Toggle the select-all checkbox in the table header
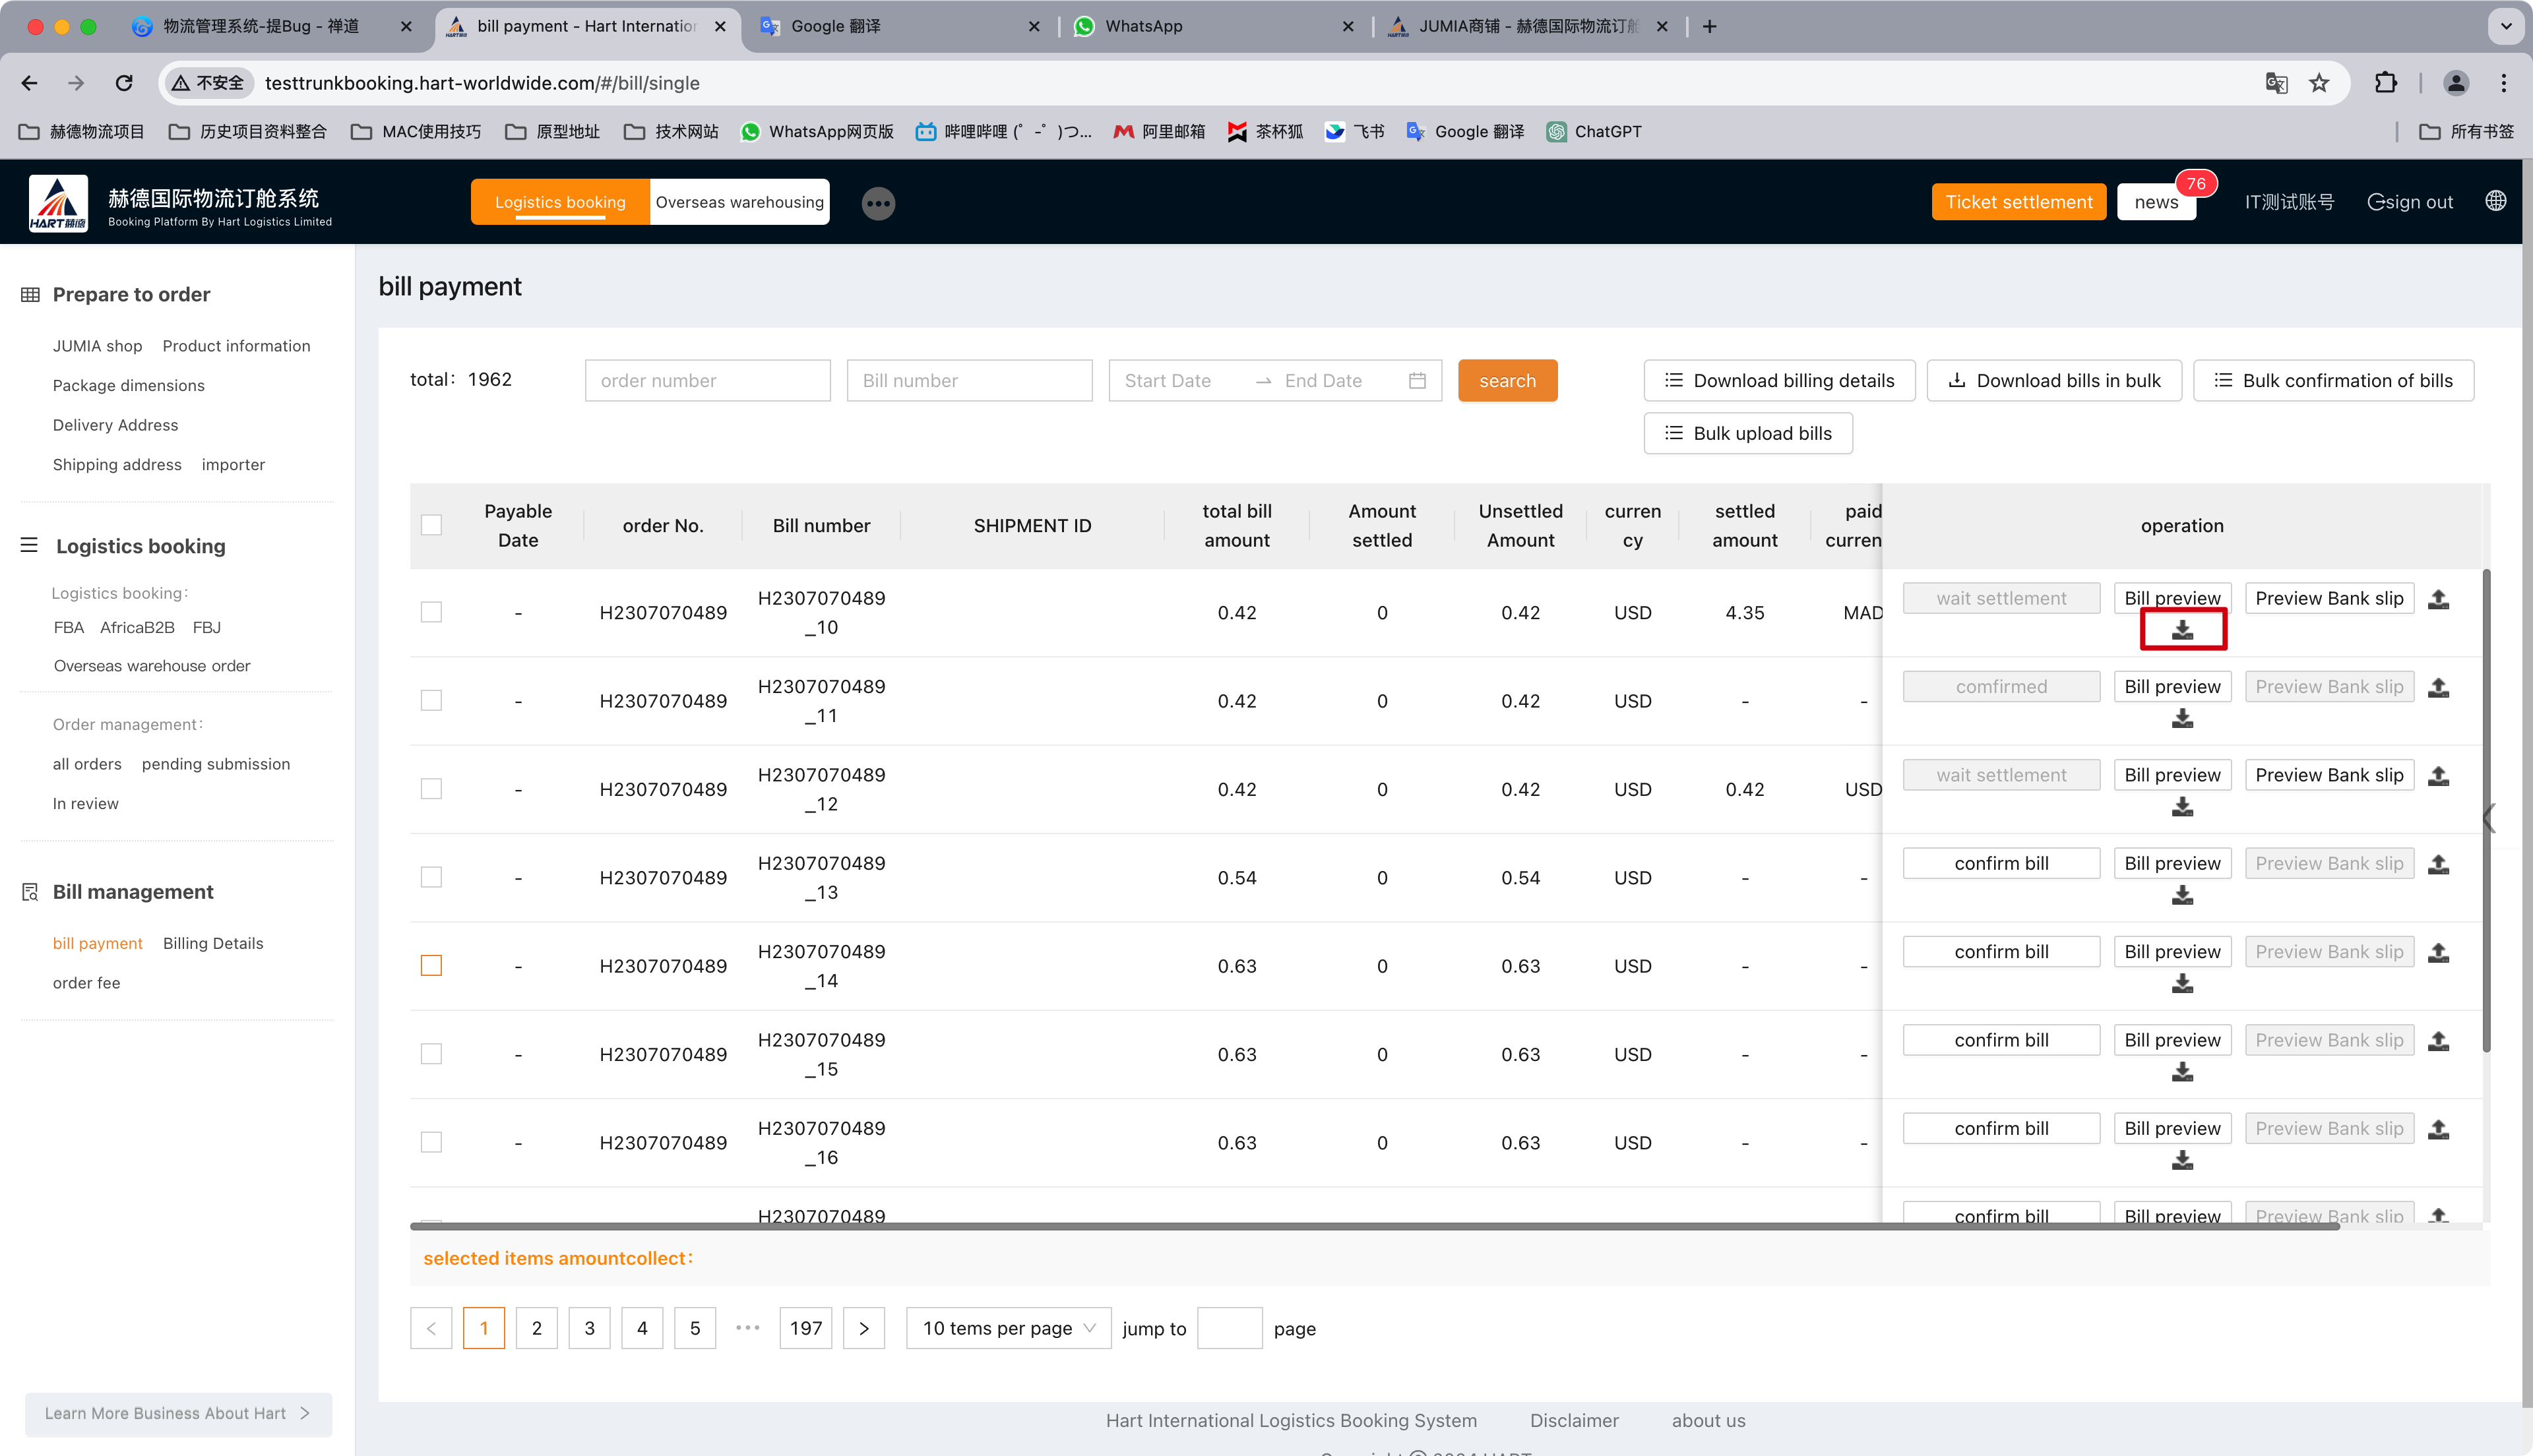2533x1456 pixels. coord(431,525)
